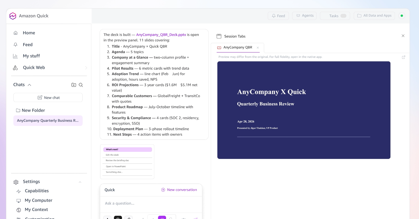Select the AnyCompany QBR tab

point(237,47)
